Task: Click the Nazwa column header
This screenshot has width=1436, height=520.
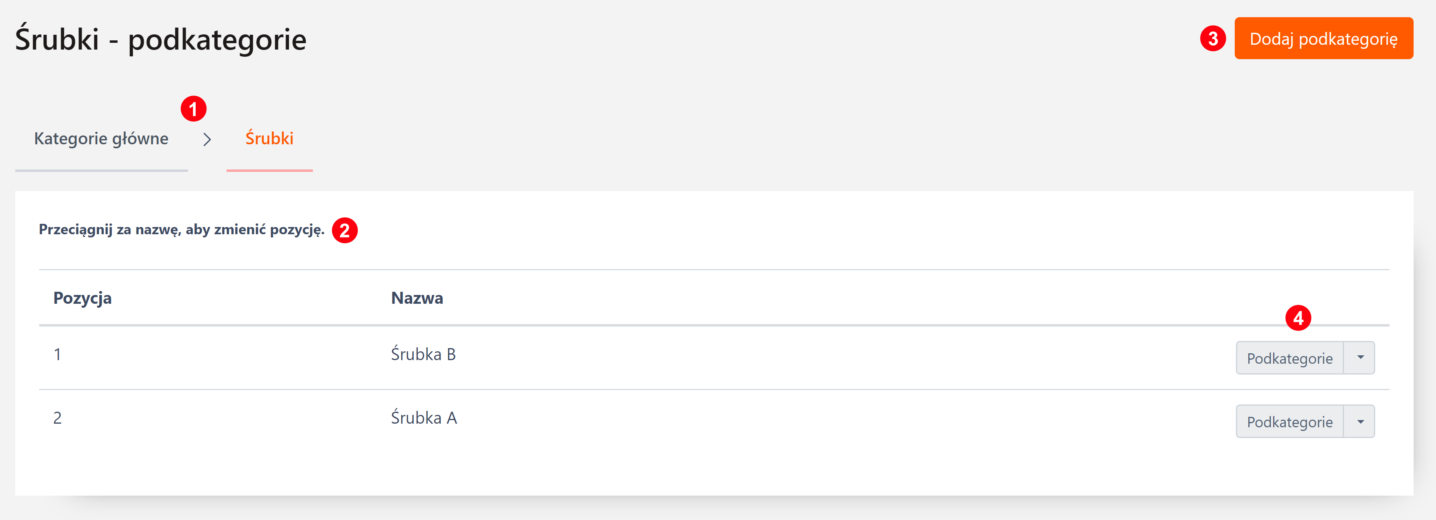Action: tap(417, 298)
